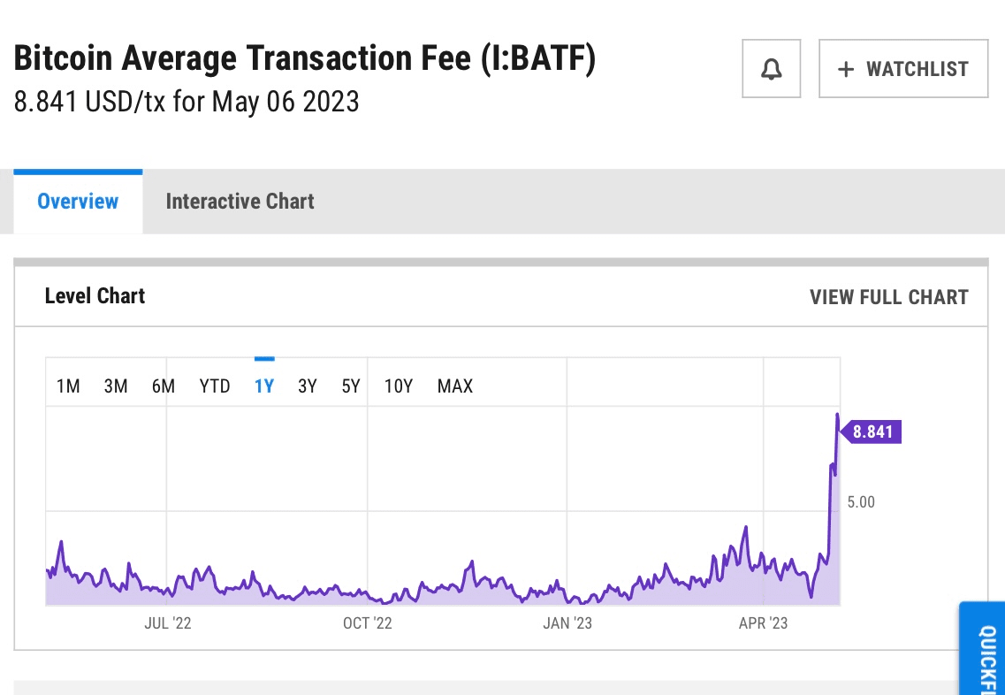Select the 3M time range
Viewport: 1005px width, 695px height.
point(115,386)
